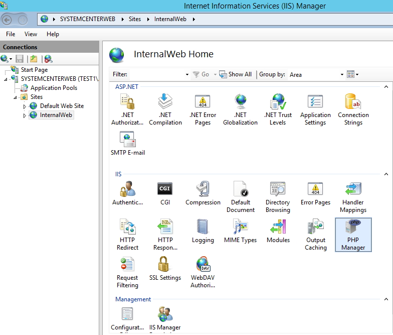Click inside the Filter text field
Viewport: 393px width, 335px height.
click(x=157, y=74)
